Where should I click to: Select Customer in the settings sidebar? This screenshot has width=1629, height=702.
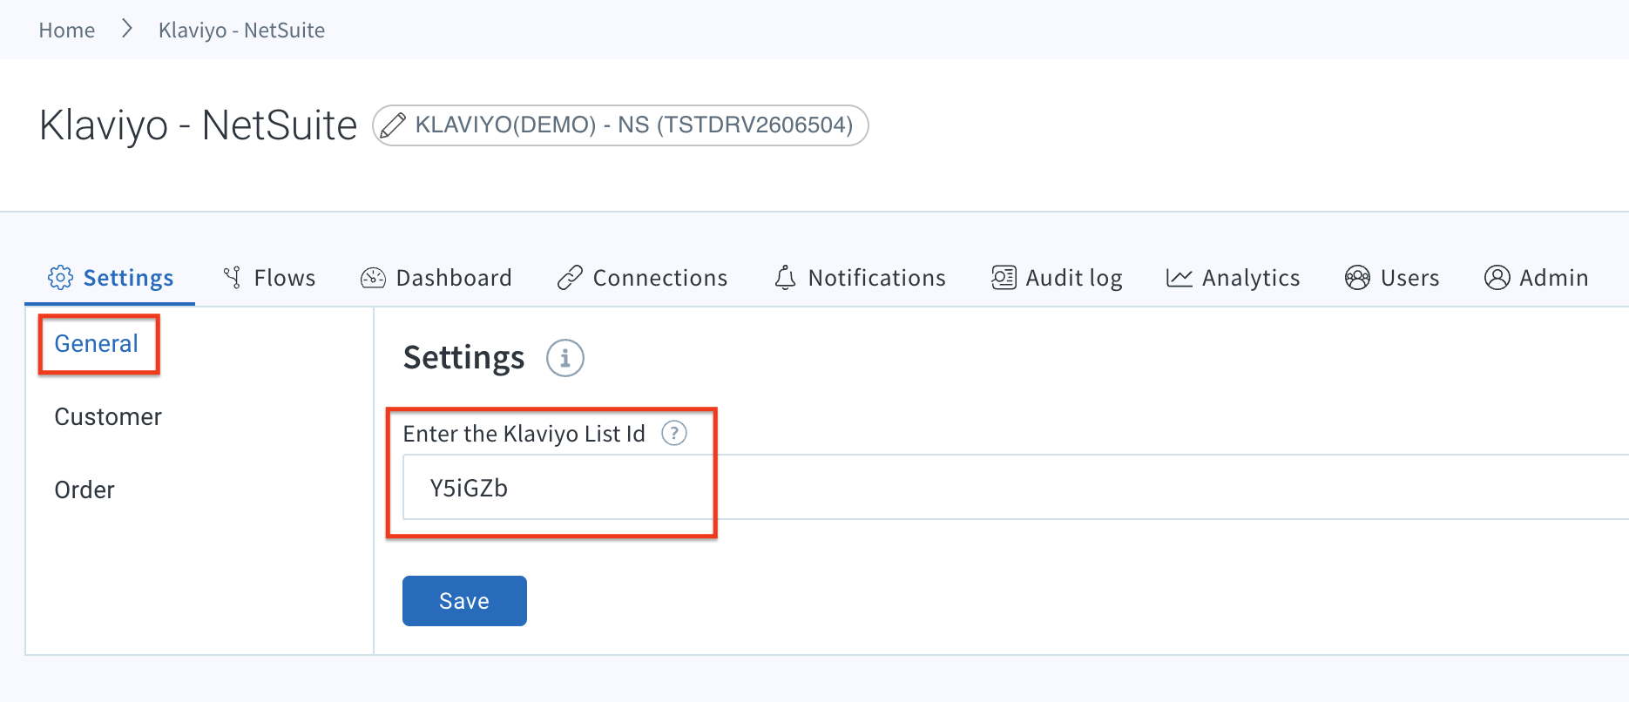[x=108, y=417]
